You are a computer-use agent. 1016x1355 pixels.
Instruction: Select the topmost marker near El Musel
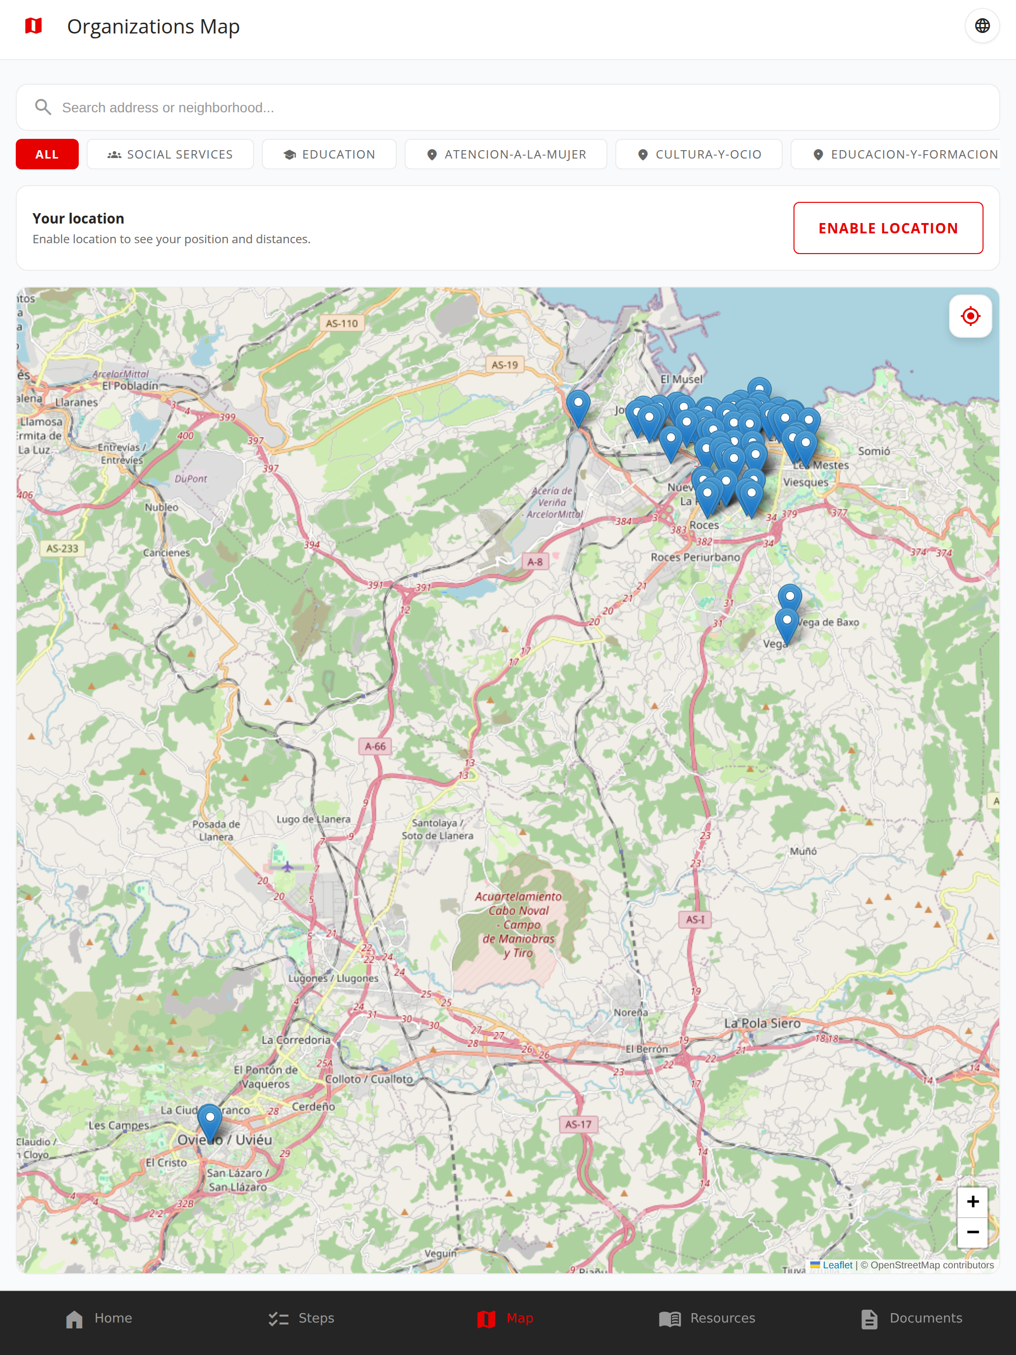(x=760, y=388)
